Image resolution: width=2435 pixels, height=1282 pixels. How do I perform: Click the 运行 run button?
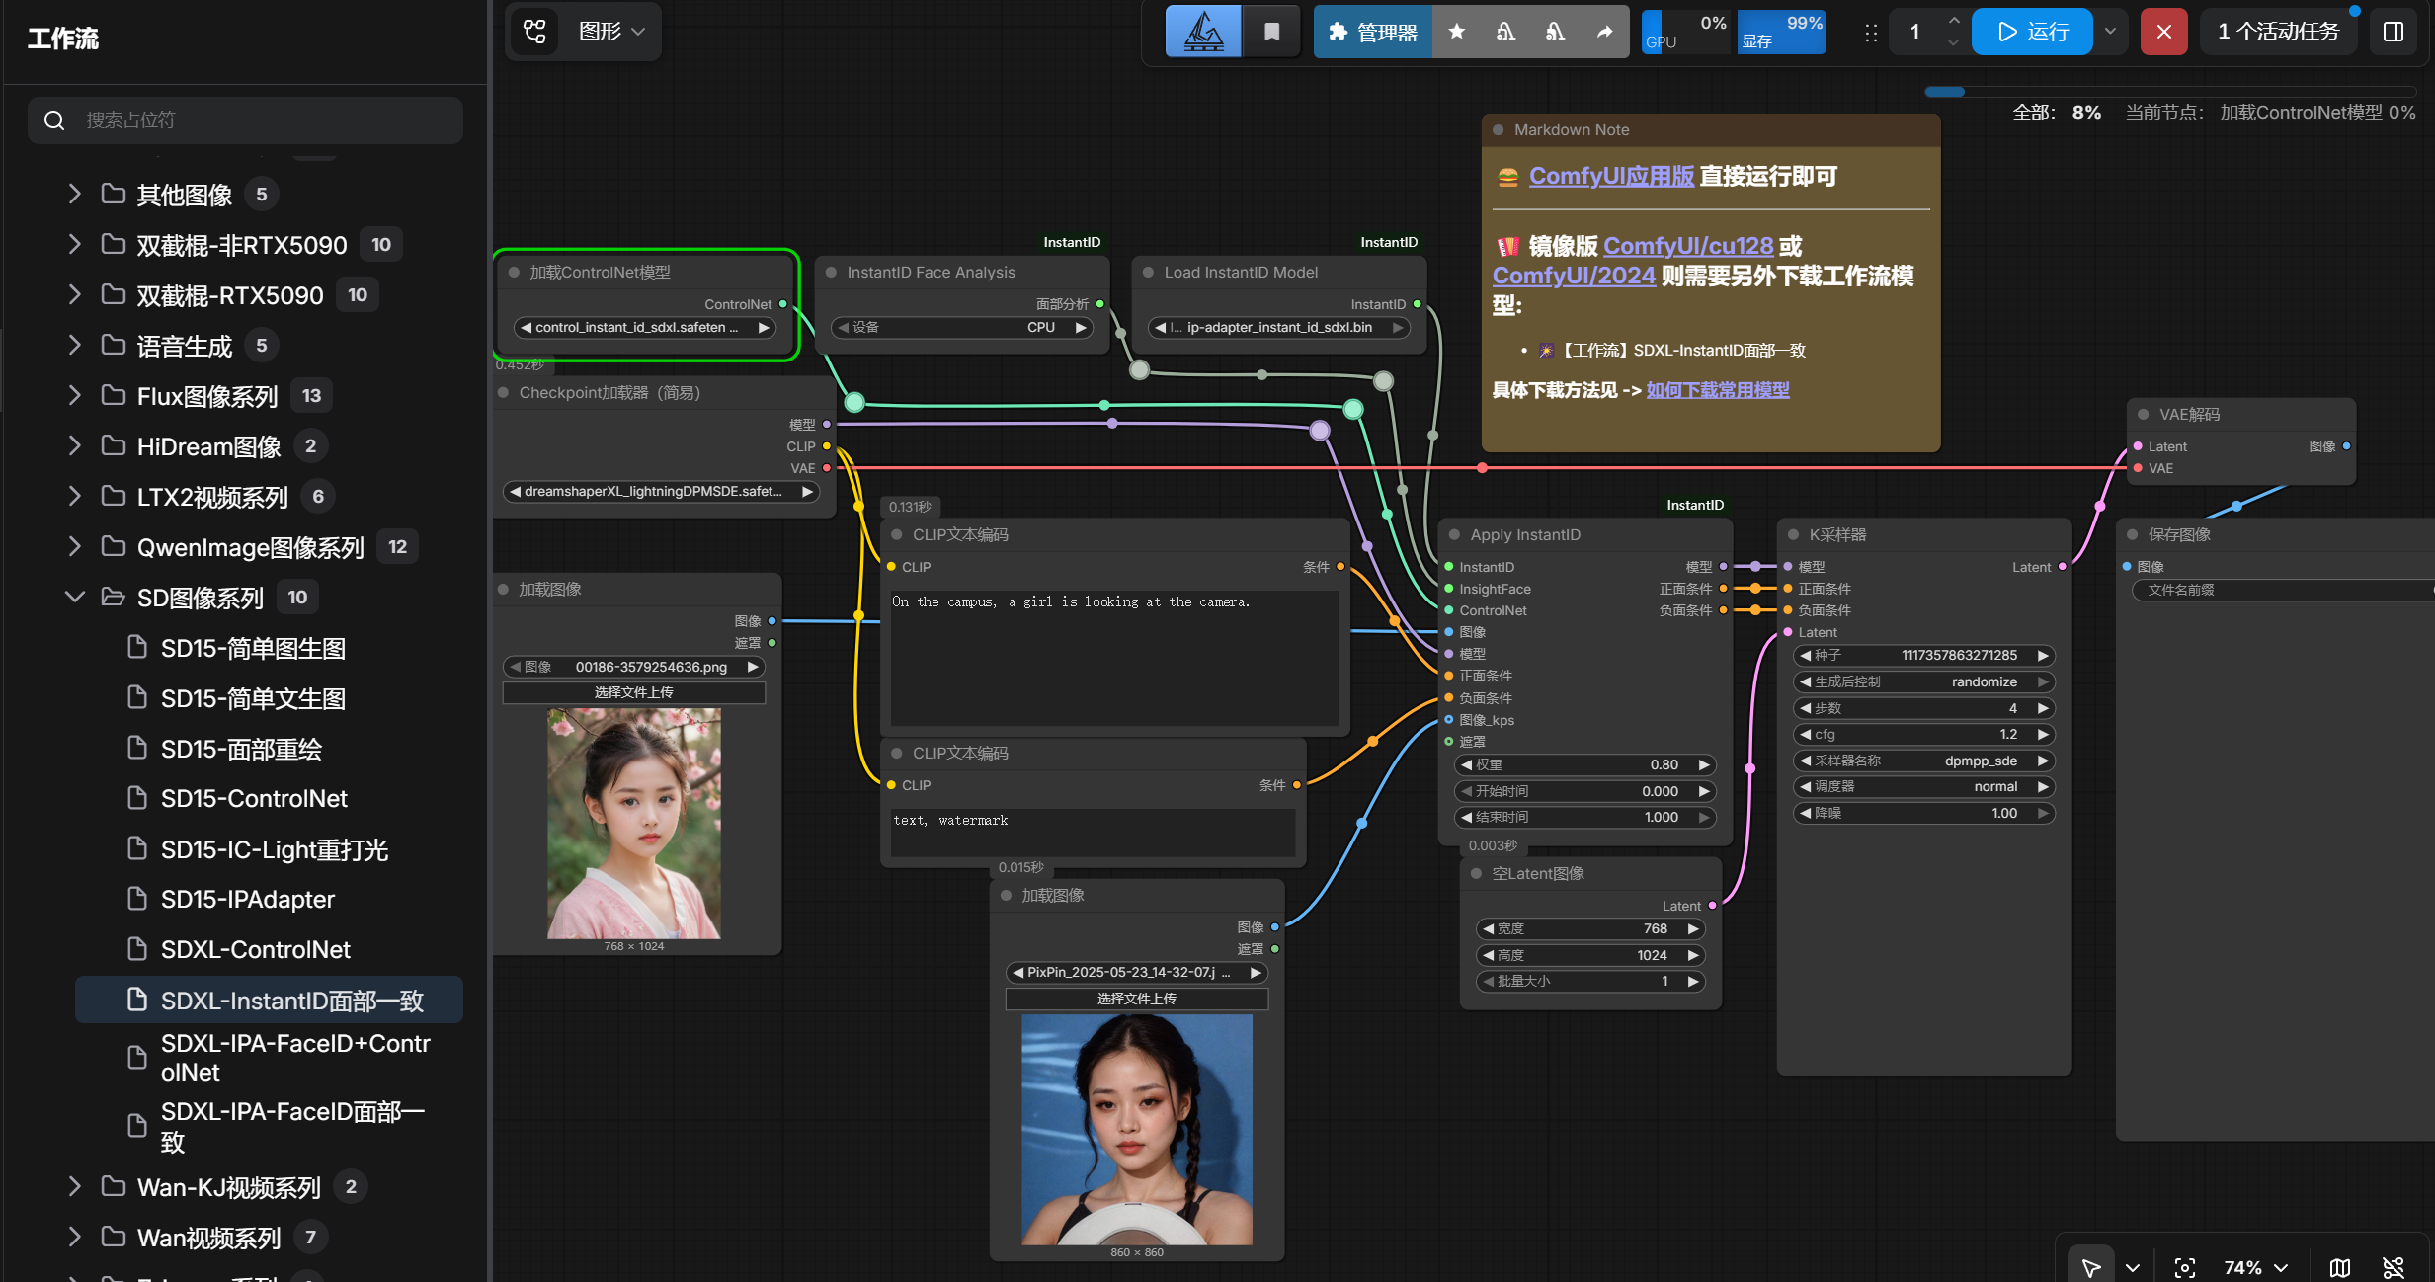point(2032,32)
